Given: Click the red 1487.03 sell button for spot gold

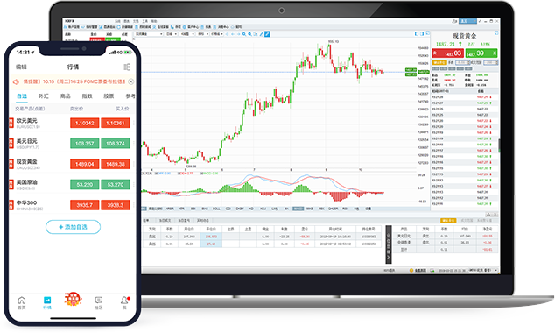Looking at the screenshot, I should [x=447, y=53].
